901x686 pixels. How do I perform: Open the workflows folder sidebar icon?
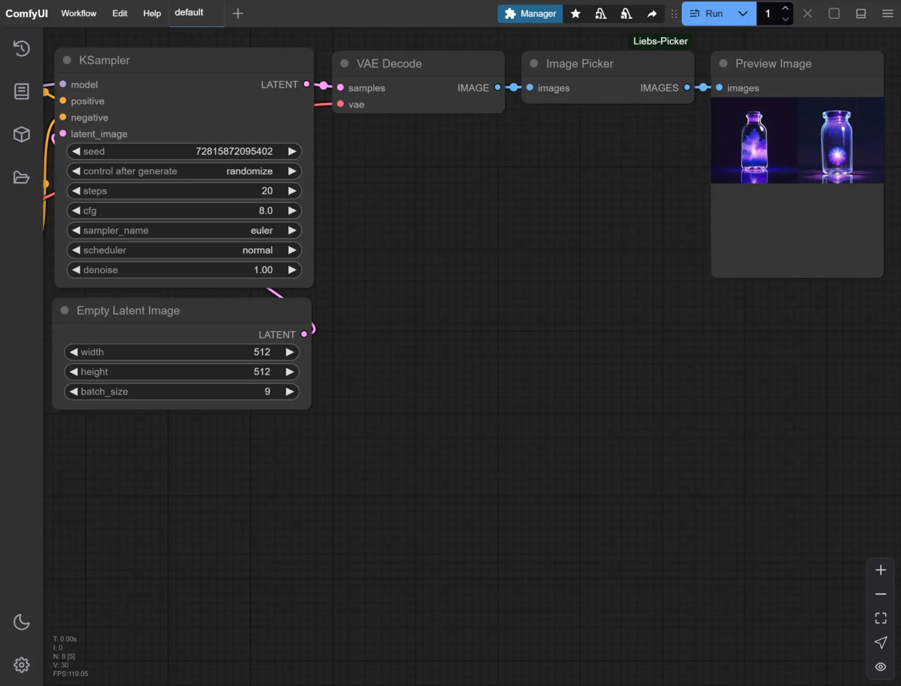(x=21, y=177)
